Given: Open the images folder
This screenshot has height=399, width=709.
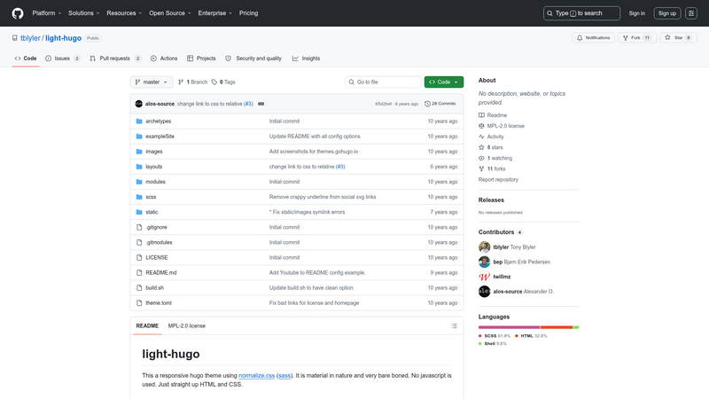Looking at the screenshot, I should tap(153, 152).
